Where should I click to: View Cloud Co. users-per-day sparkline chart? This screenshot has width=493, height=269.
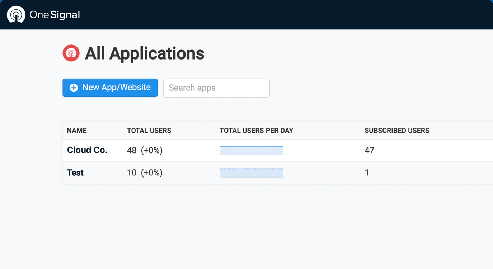pos(252,150)
